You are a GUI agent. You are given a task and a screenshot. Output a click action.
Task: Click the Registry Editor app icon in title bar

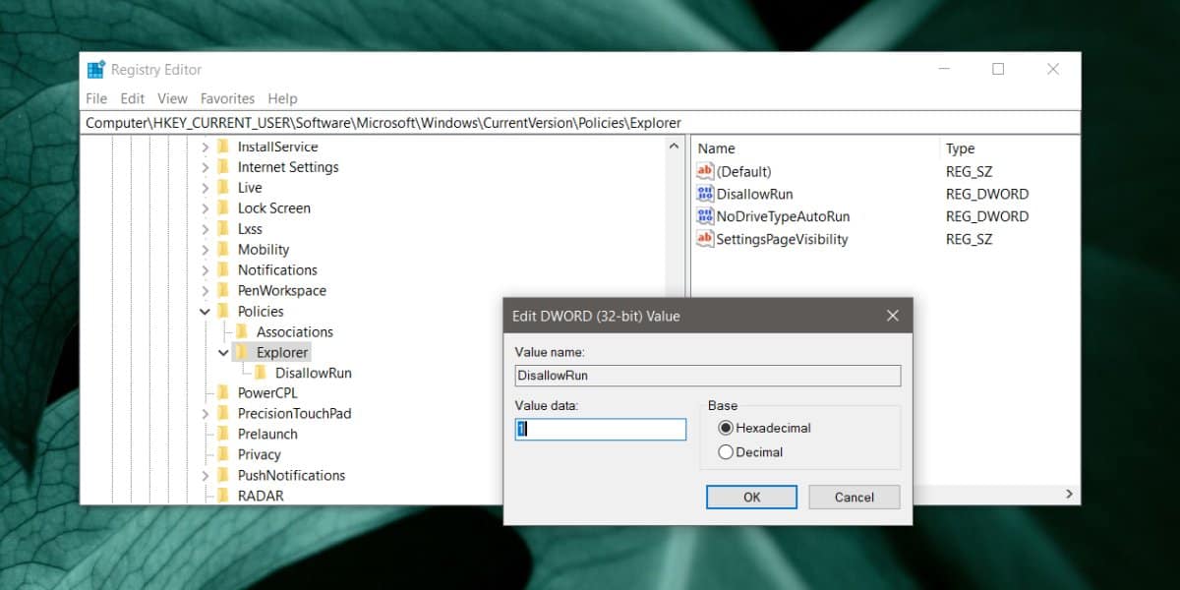tap(95, 70)
